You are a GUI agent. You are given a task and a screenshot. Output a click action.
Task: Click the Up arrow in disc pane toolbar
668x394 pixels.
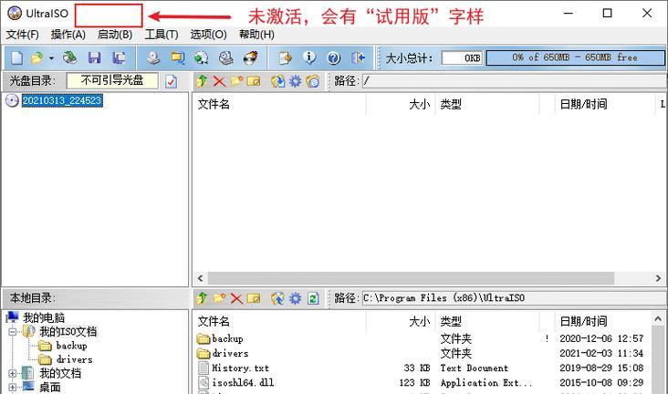click(202, 81)
